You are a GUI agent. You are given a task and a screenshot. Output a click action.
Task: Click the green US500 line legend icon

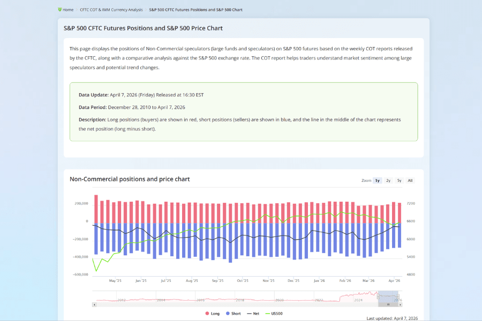(268, 313)
